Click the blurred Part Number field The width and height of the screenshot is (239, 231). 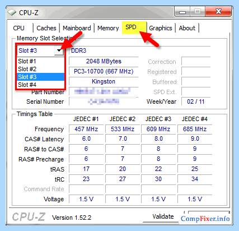104,91
